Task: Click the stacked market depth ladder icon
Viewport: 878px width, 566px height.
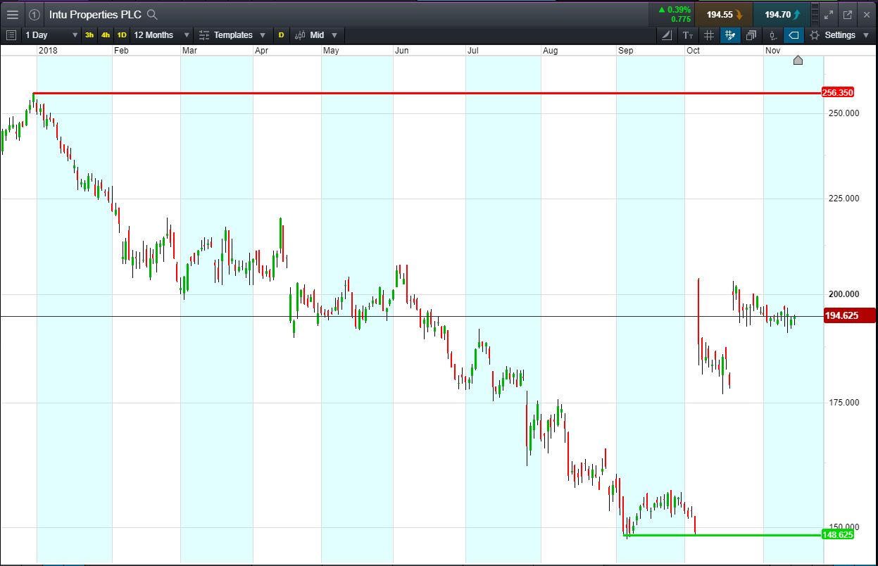Action: coord(815,14)
